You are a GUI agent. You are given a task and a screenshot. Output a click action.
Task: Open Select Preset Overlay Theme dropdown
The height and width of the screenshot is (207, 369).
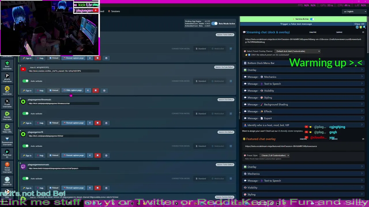point(298,51)
